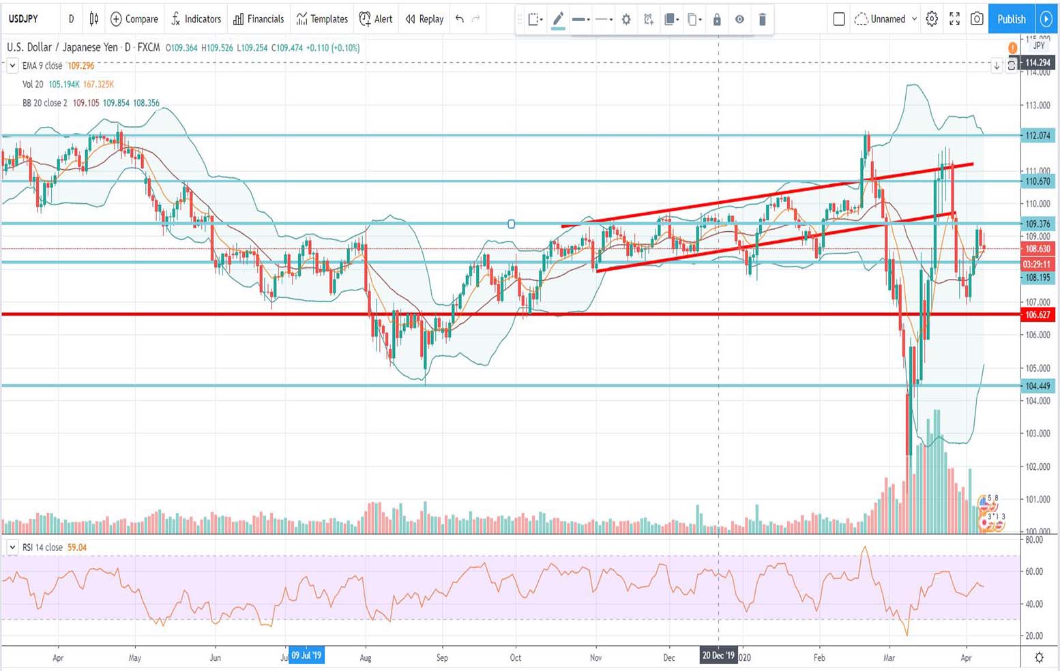
Task: Open the Indicators menu
Action: 196,19
